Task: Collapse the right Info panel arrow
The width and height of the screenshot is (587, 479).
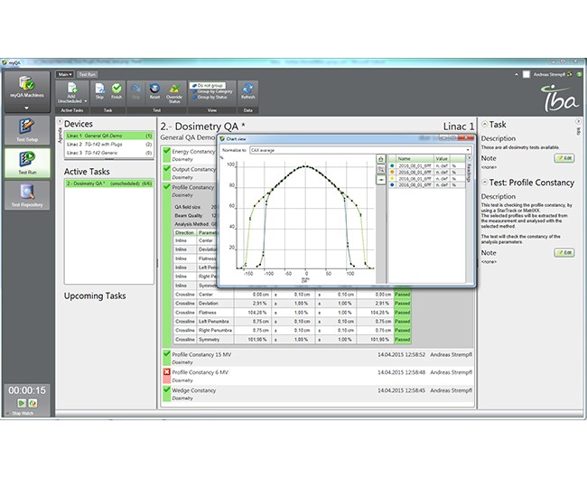Action: tap(578, 121)
